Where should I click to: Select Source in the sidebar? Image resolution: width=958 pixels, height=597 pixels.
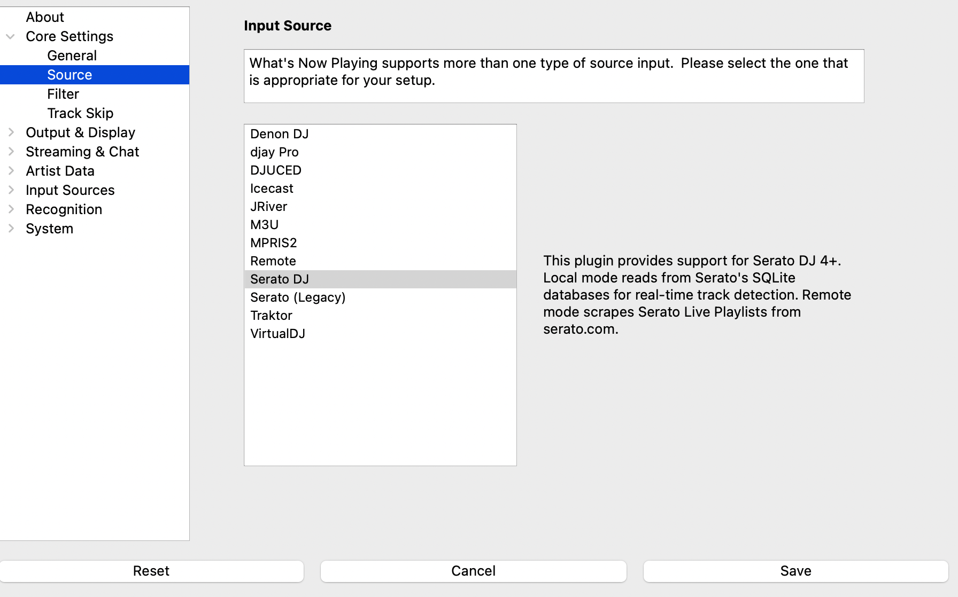pyautogui.click(x=69, y=74)
